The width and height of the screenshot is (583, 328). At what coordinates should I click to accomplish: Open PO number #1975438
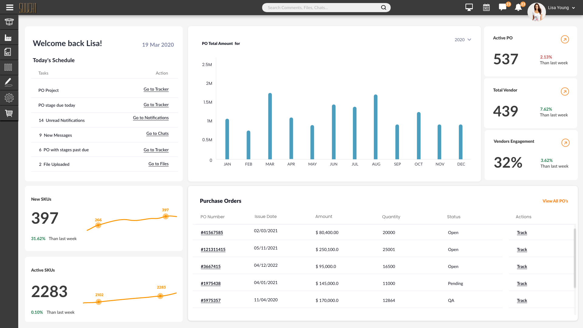coord(210,283)
